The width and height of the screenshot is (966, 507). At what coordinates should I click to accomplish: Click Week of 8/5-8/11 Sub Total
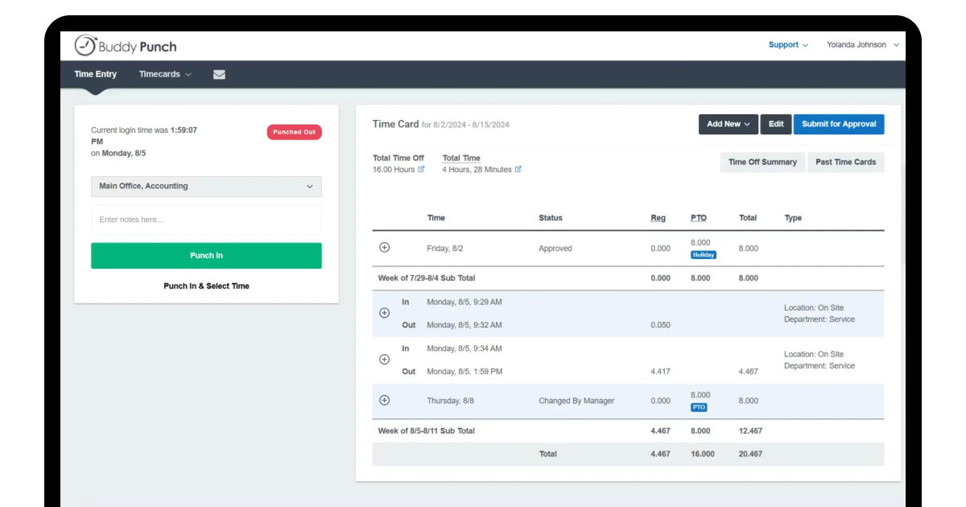(x=427, y=431)
